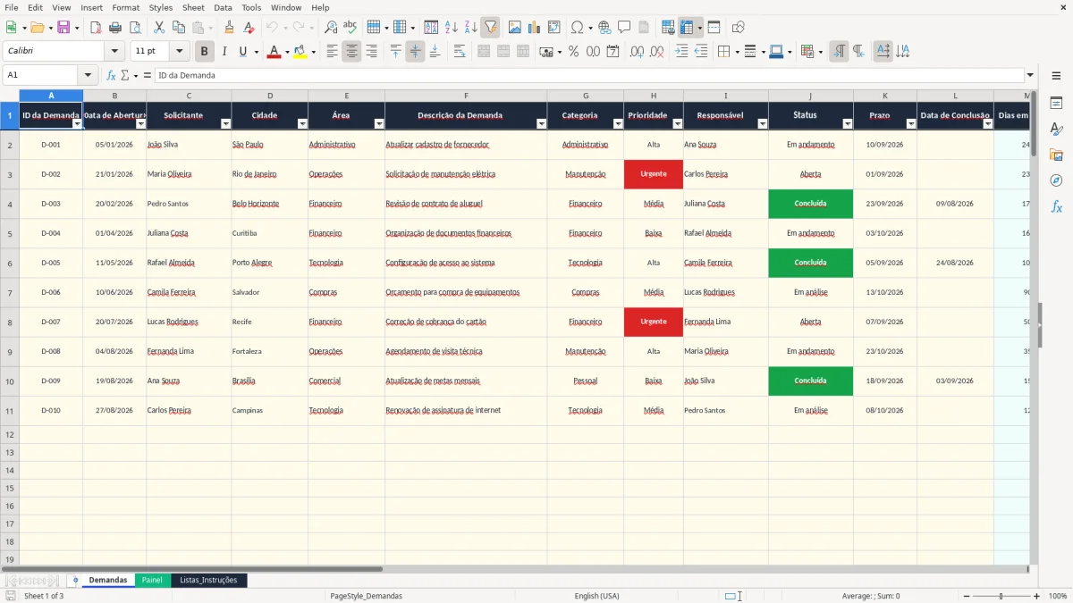The height and width of the screenshot is (603, 1073).
Task: Click the Insert Chart icon
Action: point(535,28)
